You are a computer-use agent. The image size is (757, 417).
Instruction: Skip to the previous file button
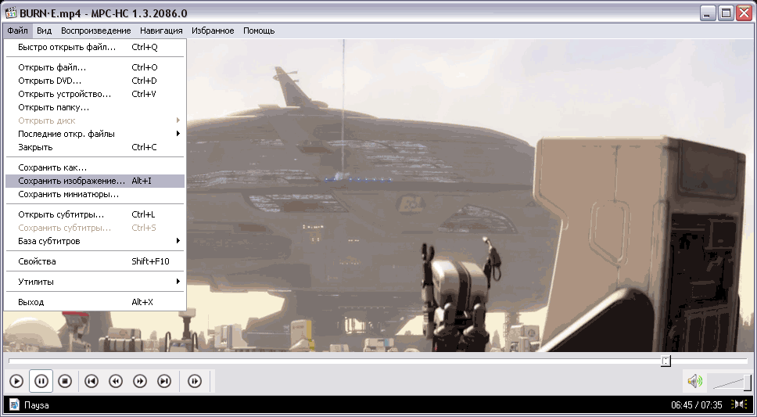[91, 381]
